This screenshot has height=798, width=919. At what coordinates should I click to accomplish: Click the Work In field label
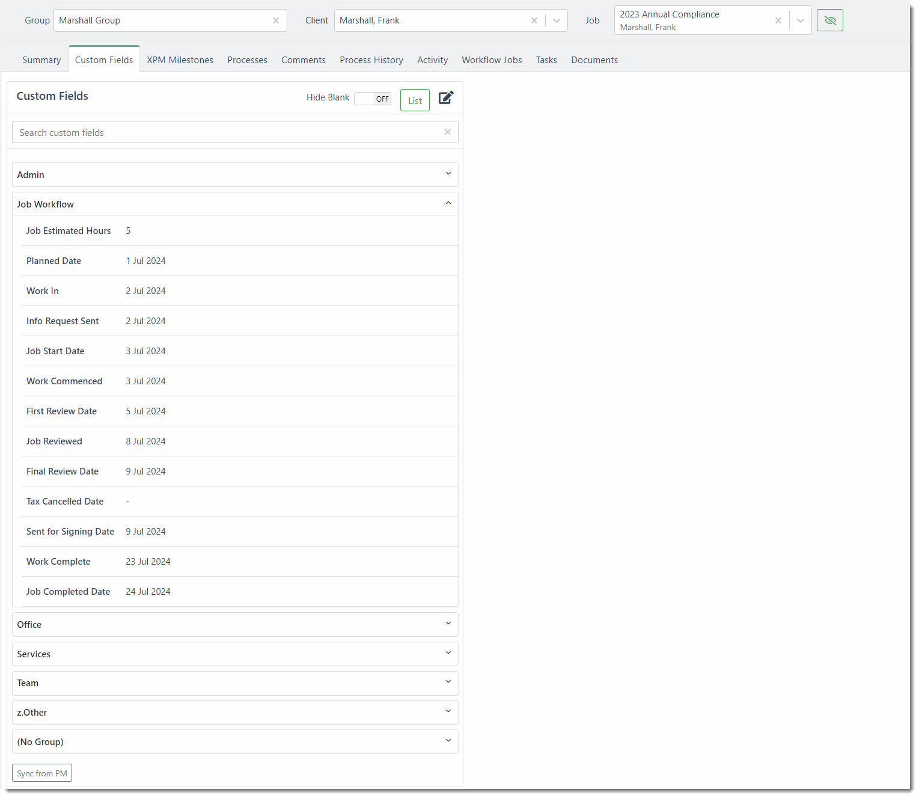[x=43, y=291]
